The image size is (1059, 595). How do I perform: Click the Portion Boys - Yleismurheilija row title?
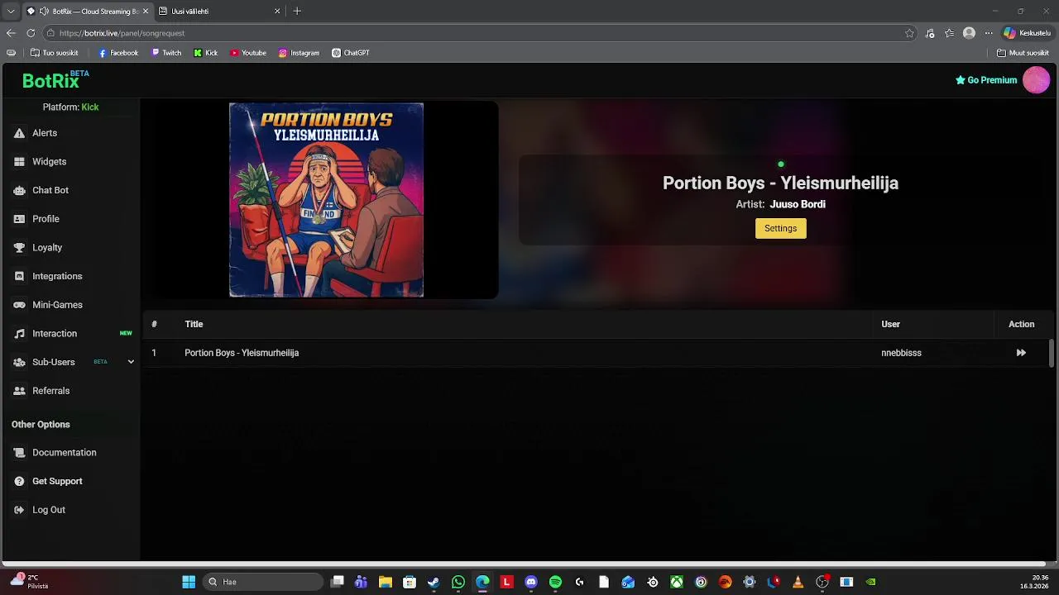click(x=242, y=353)
